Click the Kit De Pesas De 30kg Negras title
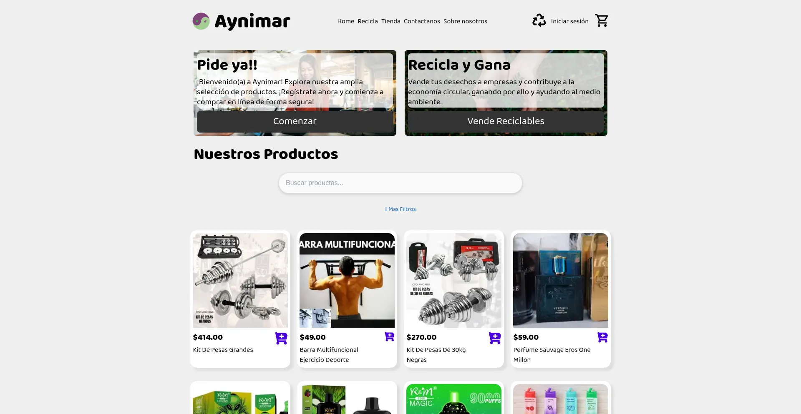 (x=436, y=355)
